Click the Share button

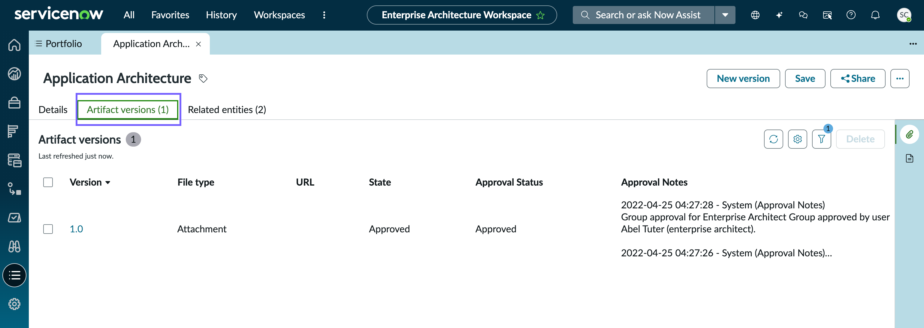[x=858, y=79]
